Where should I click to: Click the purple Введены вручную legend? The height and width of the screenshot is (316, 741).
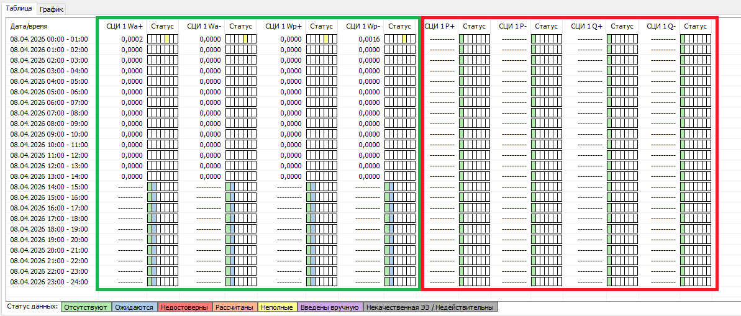(330, 307)
